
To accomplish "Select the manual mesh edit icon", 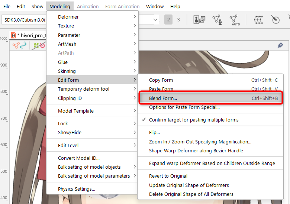I will 217,20.
